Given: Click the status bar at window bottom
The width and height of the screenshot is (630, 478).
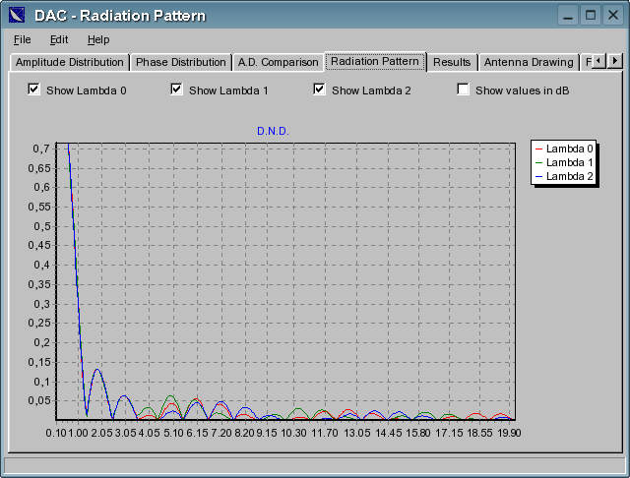Looking at the screenshot, I should pos(315,465).
